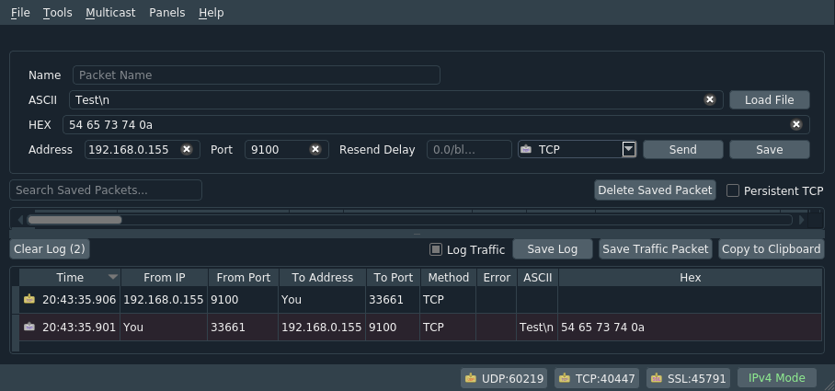Click the panel splitter handle above Clear Log

click(417, 234)
